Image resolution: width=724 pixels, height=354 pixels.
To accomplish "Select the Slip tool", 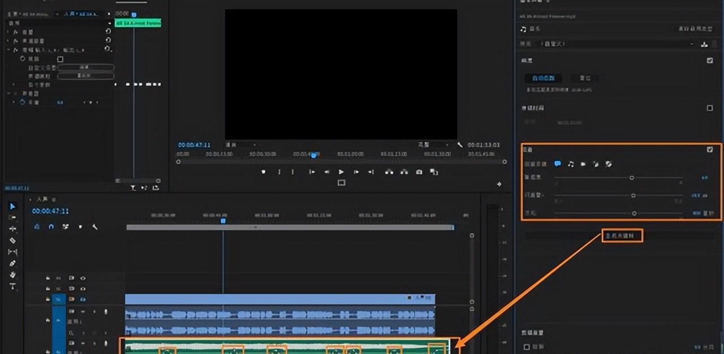I will (x=13, y=252).
